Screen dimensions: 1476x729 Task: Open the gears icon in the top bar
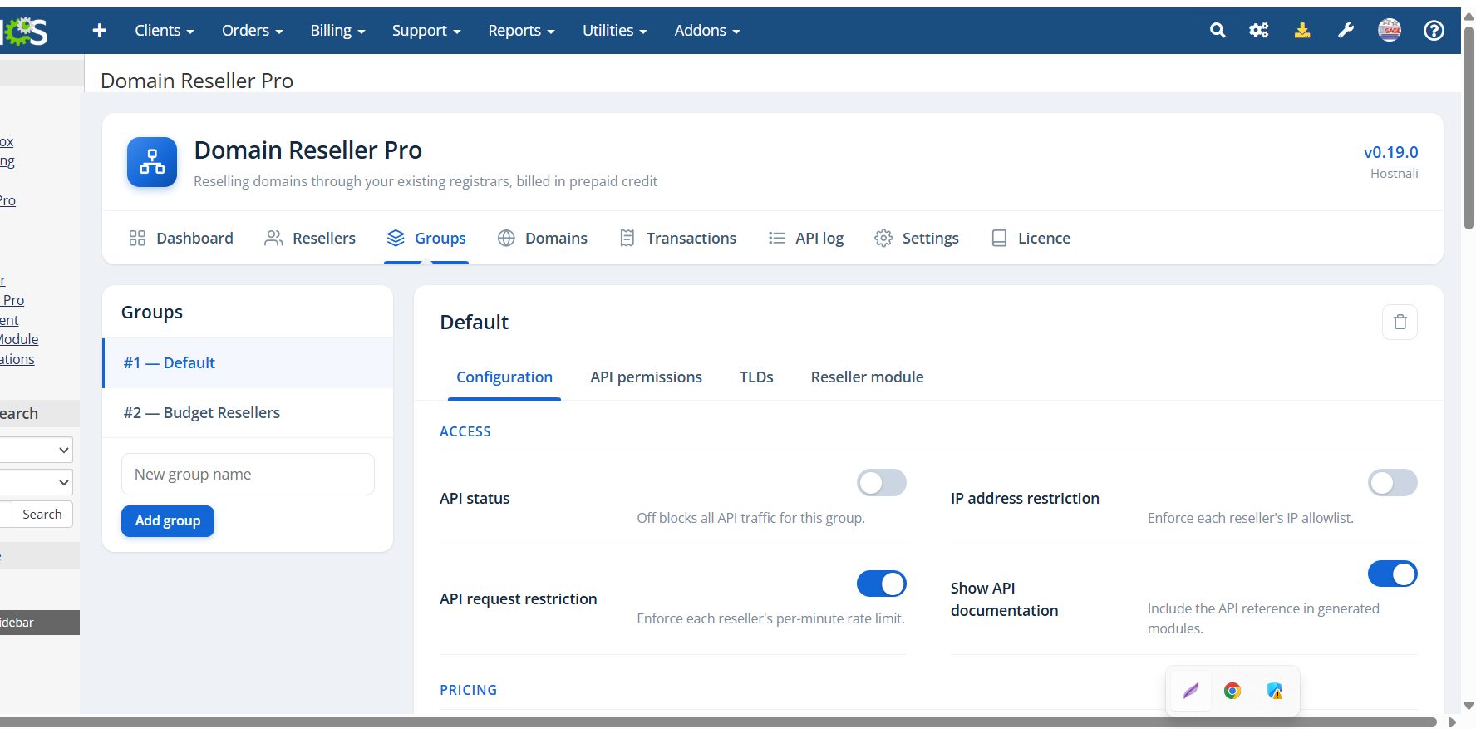click(x=1259, y=31)
